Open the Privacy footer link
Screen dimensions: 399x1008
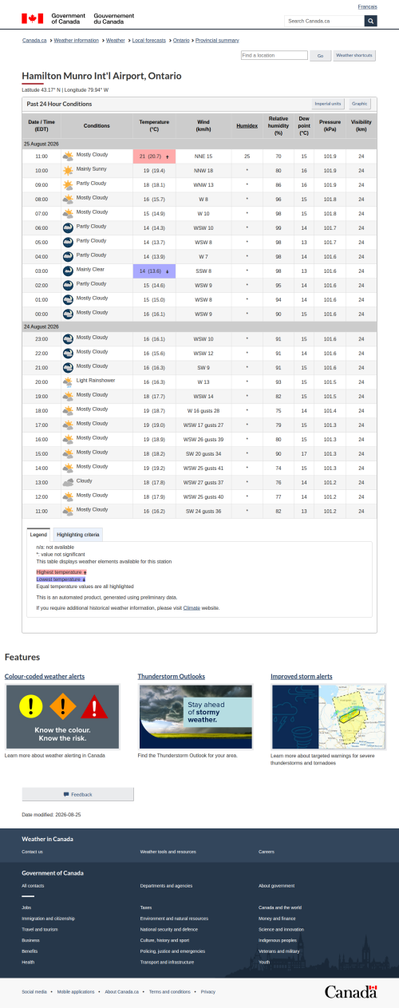(208, 991)
